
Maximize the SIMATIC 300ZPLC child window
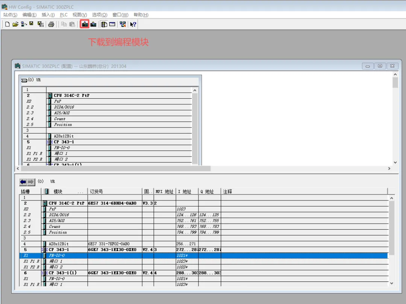pyautogui.click(x=380, y=66)
